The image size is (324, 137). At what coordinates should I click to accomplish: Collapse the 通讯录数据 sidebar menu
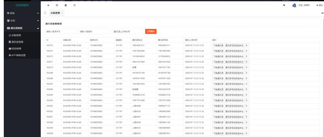coord(20,28)
